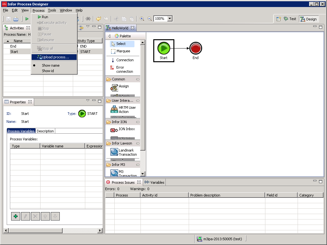Select the Show name radio option
Screen dimensions: 327x245
[x=50, y=65]
